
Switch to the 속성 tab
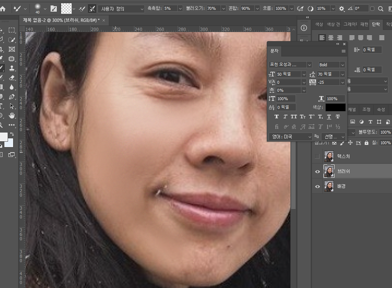381,110
